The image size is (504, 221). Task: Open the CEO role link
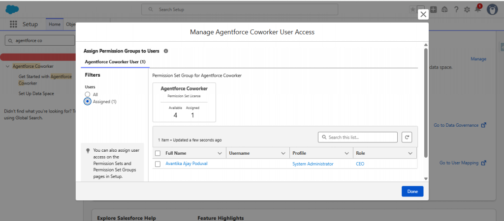pos(360,164)
